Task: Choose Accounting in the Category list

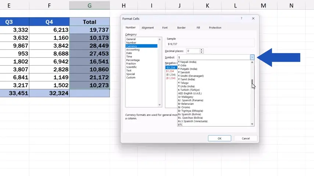Action: tap(133, 49)
